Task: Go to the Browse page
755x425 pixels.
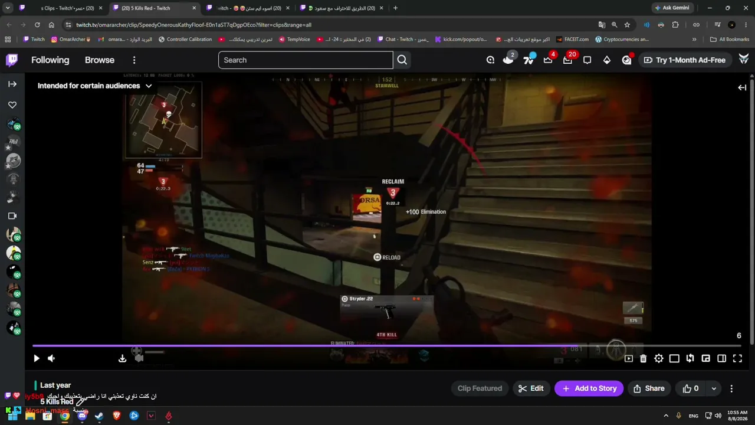Action: click(100, 60)
